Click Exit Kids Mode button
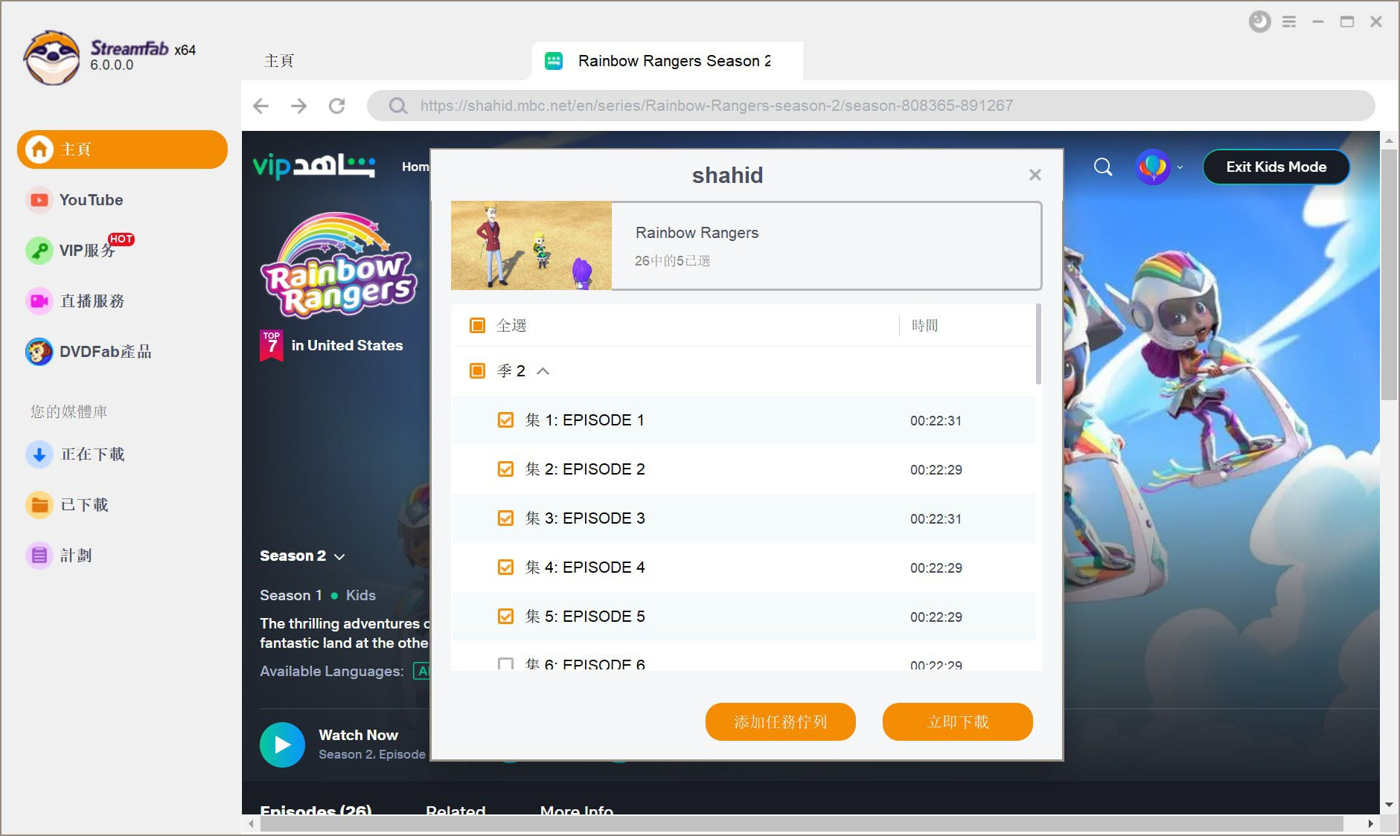 [x=1276, y=167]
